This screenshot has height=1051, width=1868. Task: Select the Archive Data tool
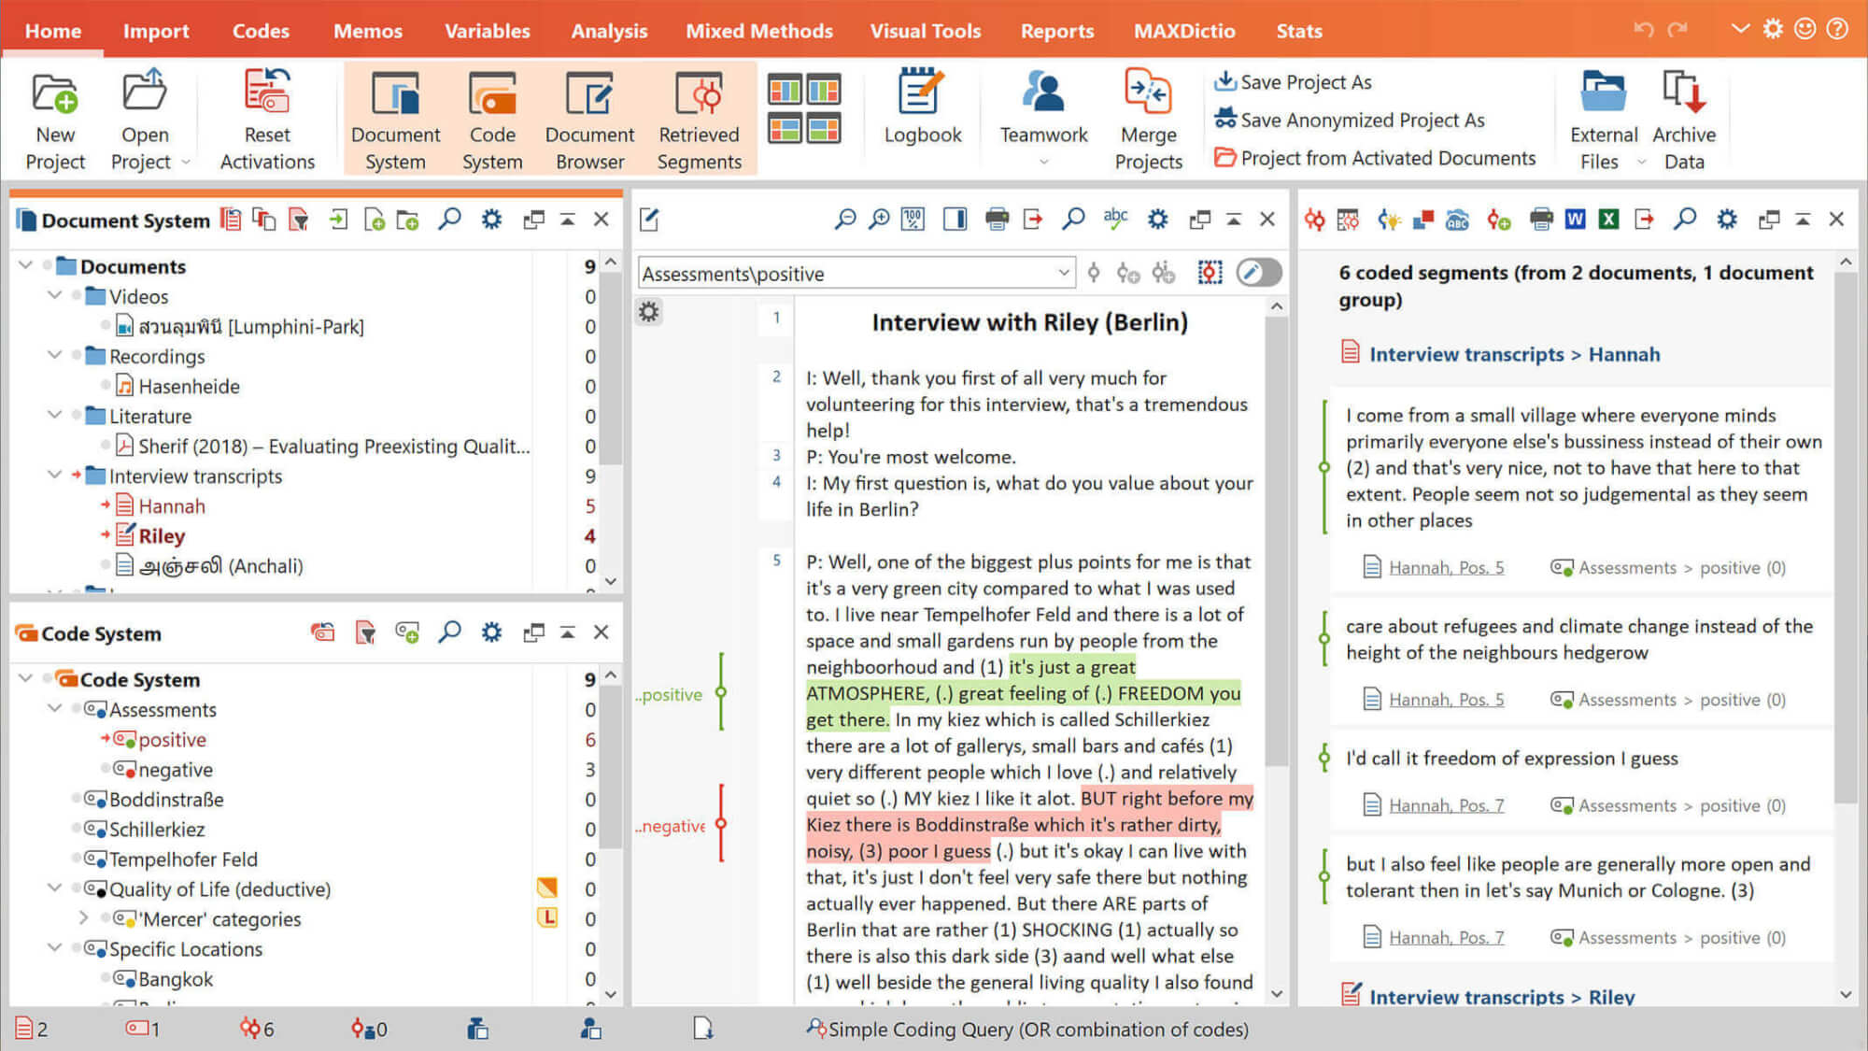point(1687,116)
